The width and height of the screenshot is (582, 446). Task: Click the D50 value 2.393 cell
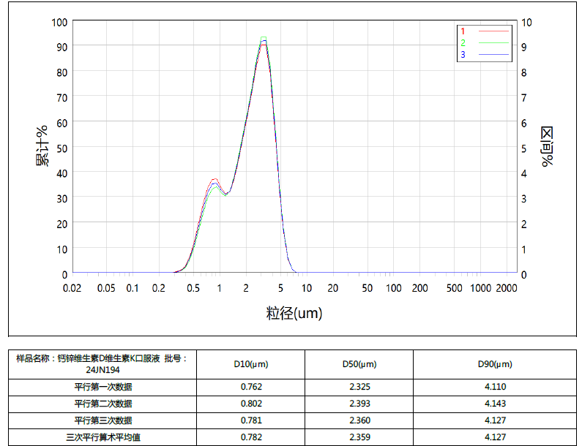(x=359, y=404)
